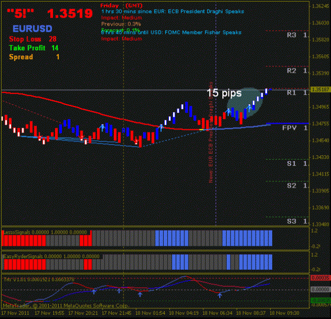Select the Stop Loss 28 label
This screenshot has height=319, width=331.
(33, 39)
